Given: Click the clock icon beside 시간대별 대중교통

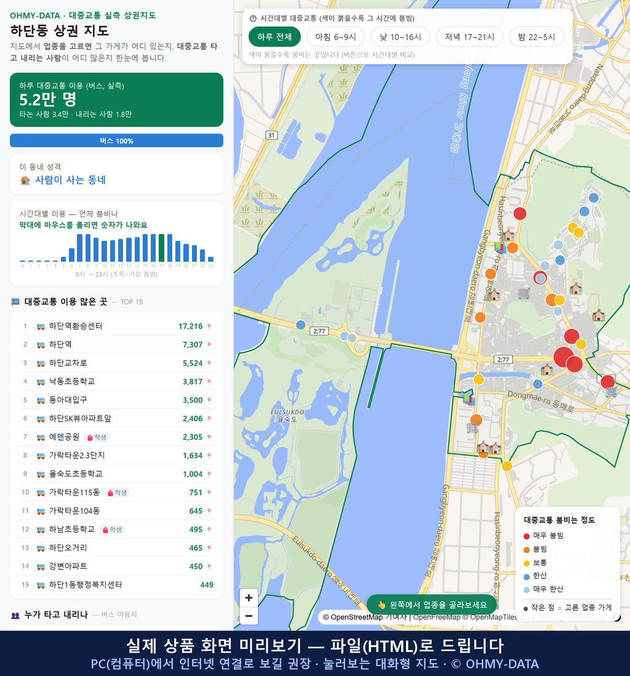Looking at the screenshot, I should pos(253,18).
